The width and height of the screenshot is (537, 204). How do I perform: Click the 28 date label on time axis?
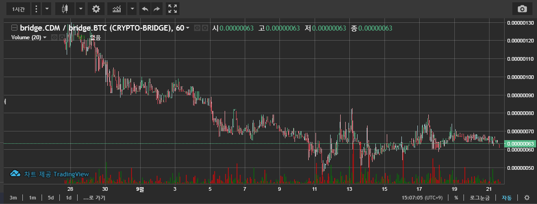coord(70,189)
